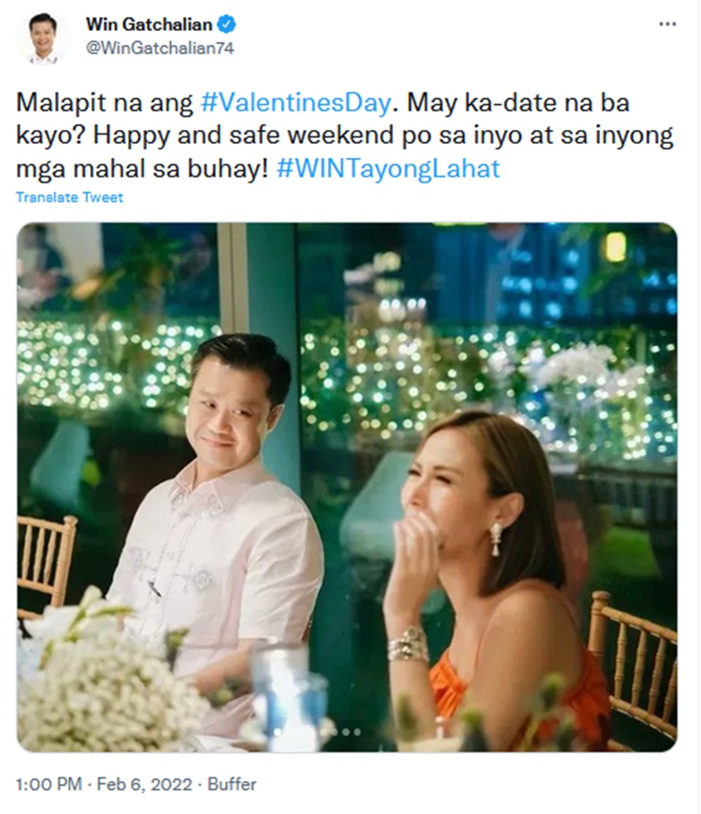
Task: Select the second-from-right carousel dot on photo
Action: [x=346, y=732]
